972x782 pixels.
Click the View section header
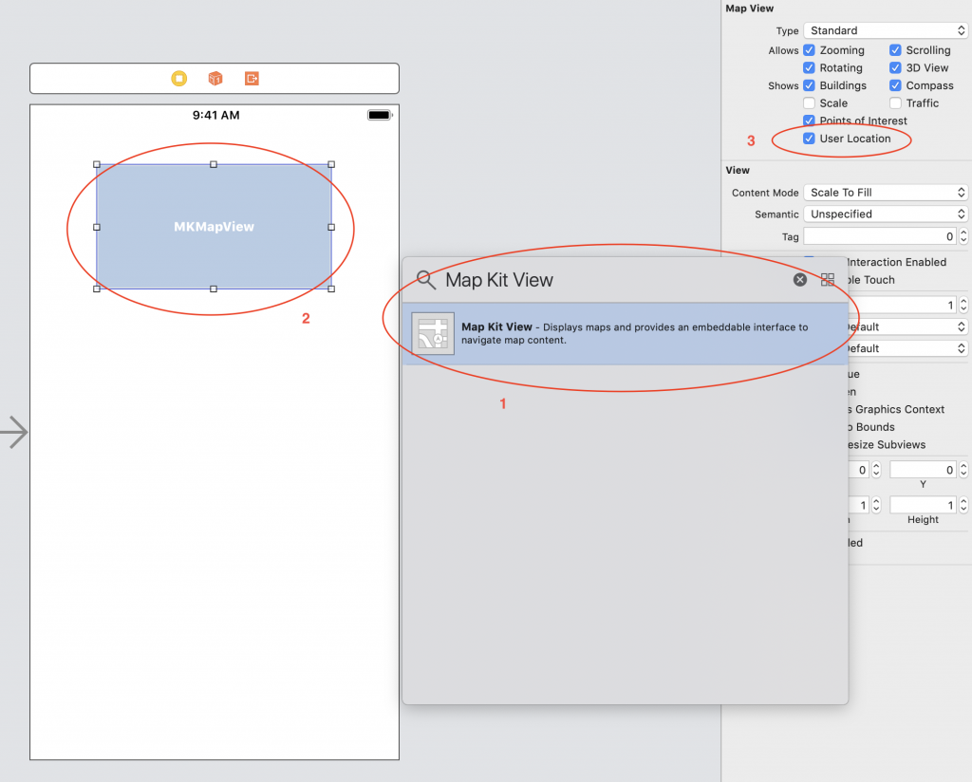pyautogui.click(x=738, y=171)
